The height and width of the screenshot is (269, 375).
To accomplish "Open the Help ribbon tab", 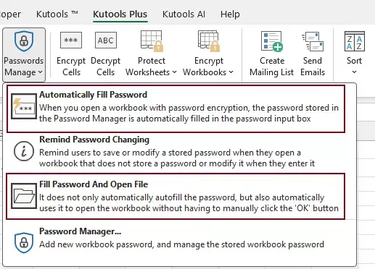I will click(230, 14).
